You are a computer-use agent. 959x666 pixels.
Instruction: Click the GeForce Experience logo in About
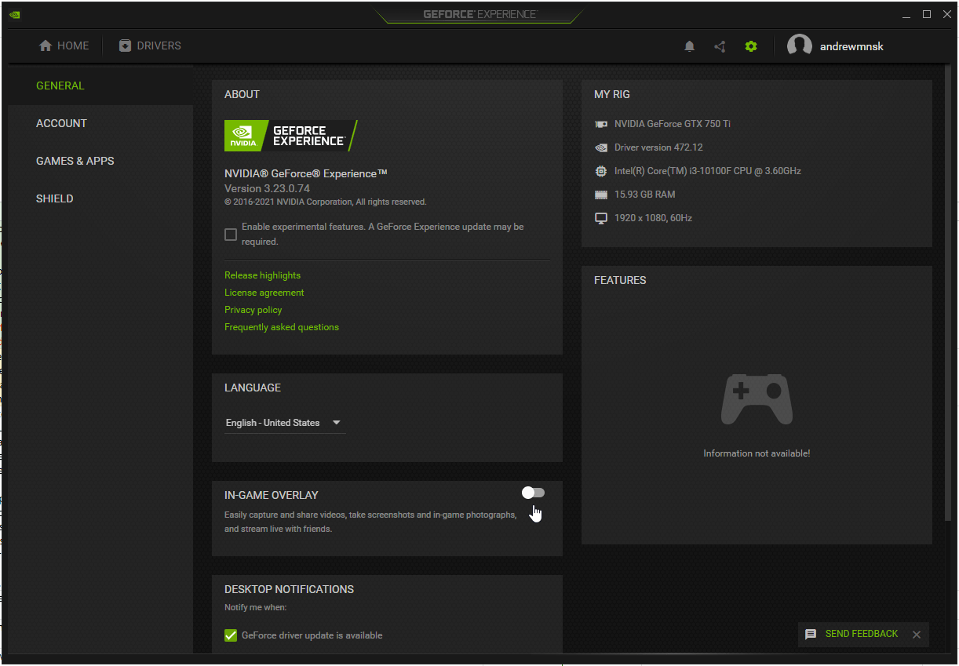(x=290, y=136)
